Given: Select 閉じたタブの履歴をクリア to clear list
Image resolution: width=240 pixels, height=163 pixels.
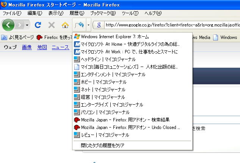Looking at the screenshot, I should click(132, 146).
